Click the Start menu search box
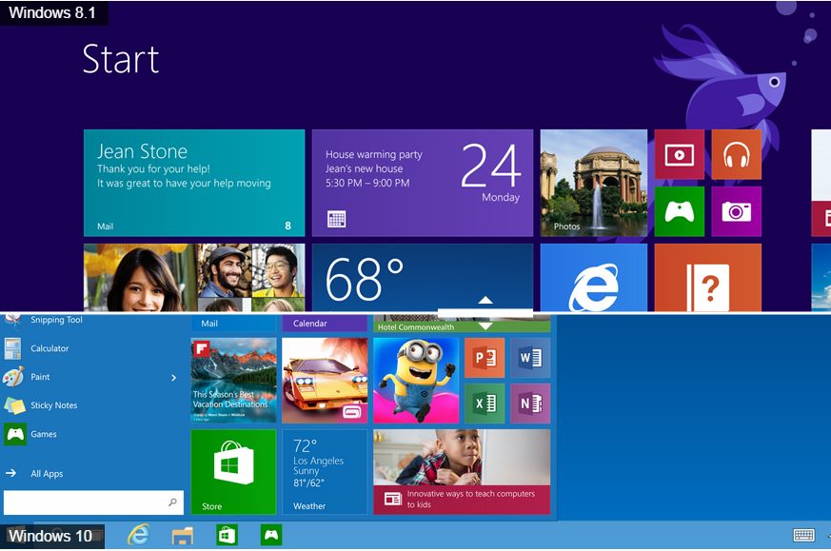831x551 pixels. click(x=93, y=502)
